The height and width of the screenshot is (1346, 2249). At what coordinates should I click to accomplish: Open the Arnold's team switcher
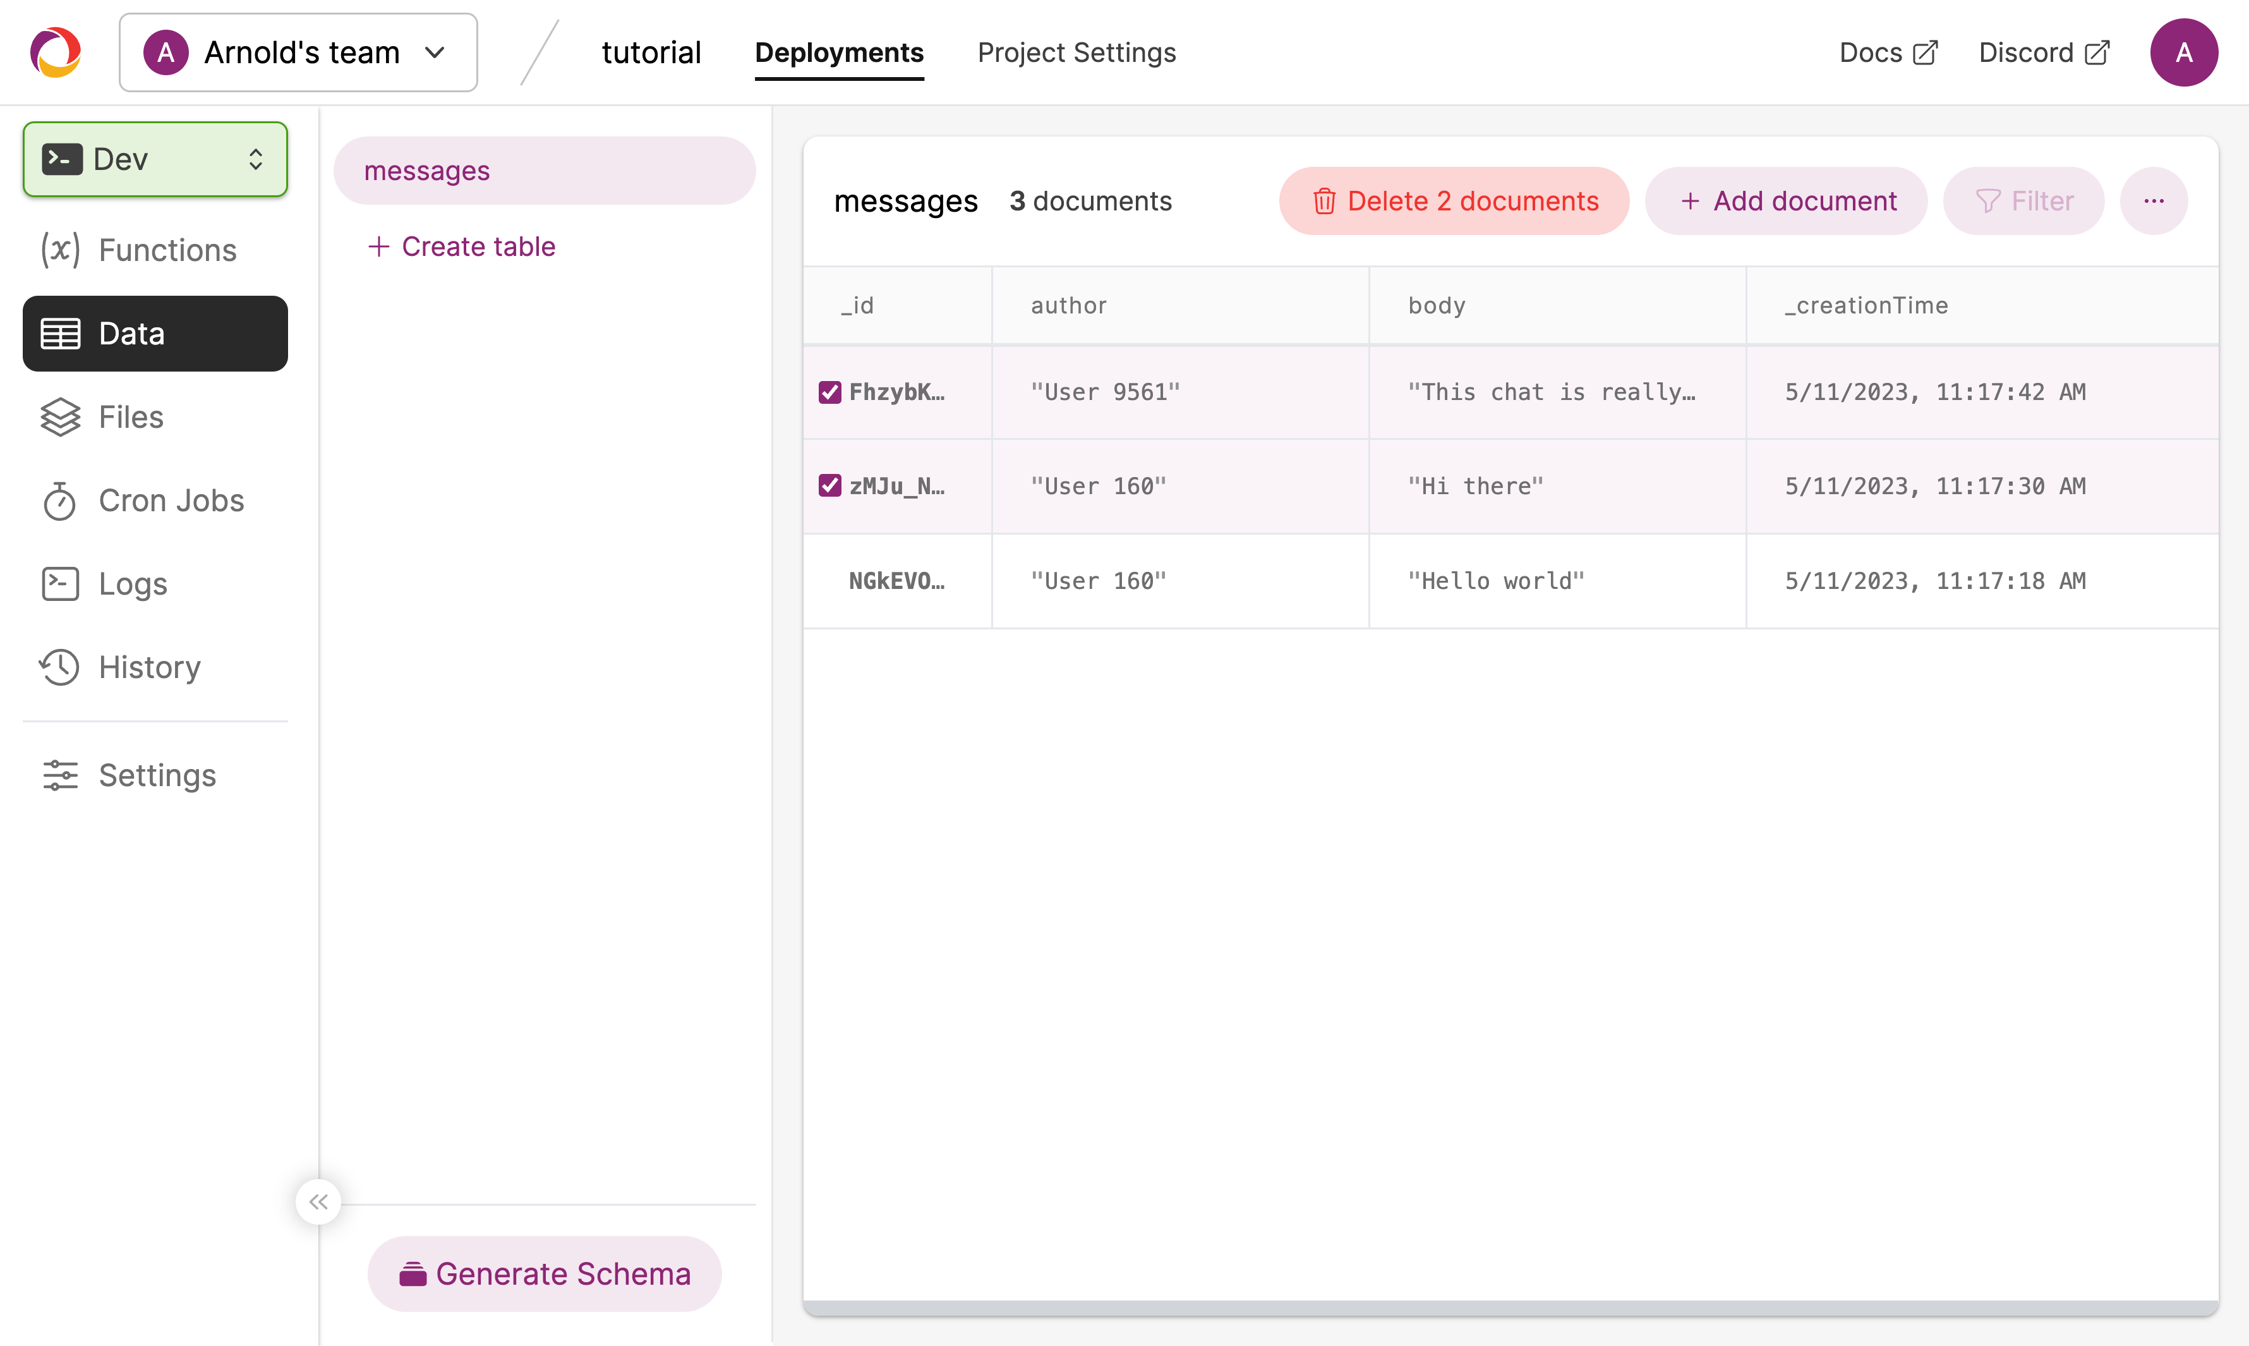[x=298, y=52]
